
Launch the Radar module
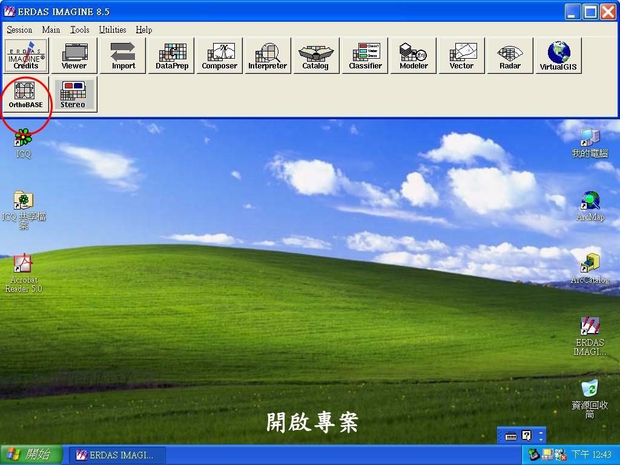coord(510,56)
